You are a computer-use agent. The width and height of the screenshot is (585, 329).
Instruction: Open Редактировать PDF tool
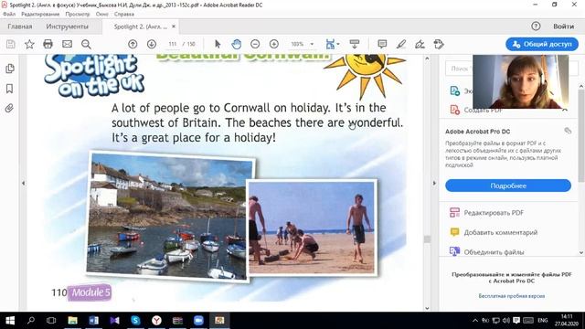[x=494, y=213]
